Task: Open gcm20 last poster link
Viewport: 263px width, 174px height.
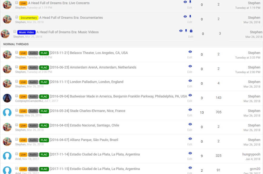Action: [x=255, y=169]
